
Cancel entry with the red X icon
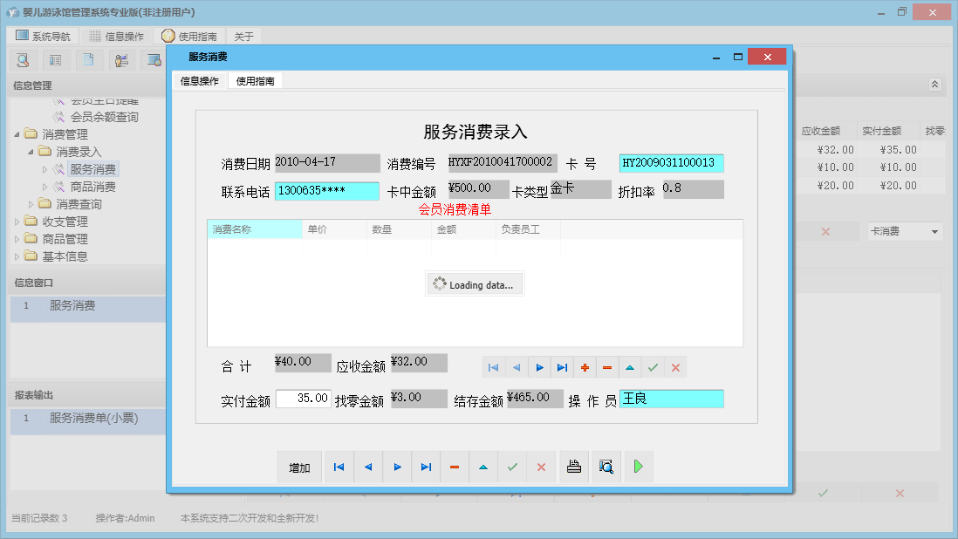675,366
